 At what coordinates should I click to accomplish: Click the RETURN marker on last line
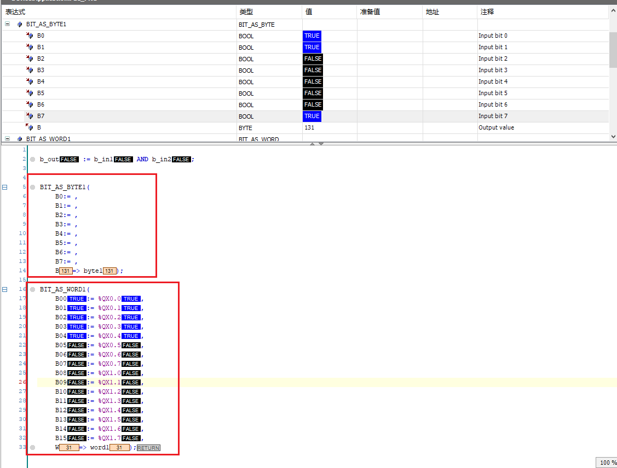(x=148, y=448)
